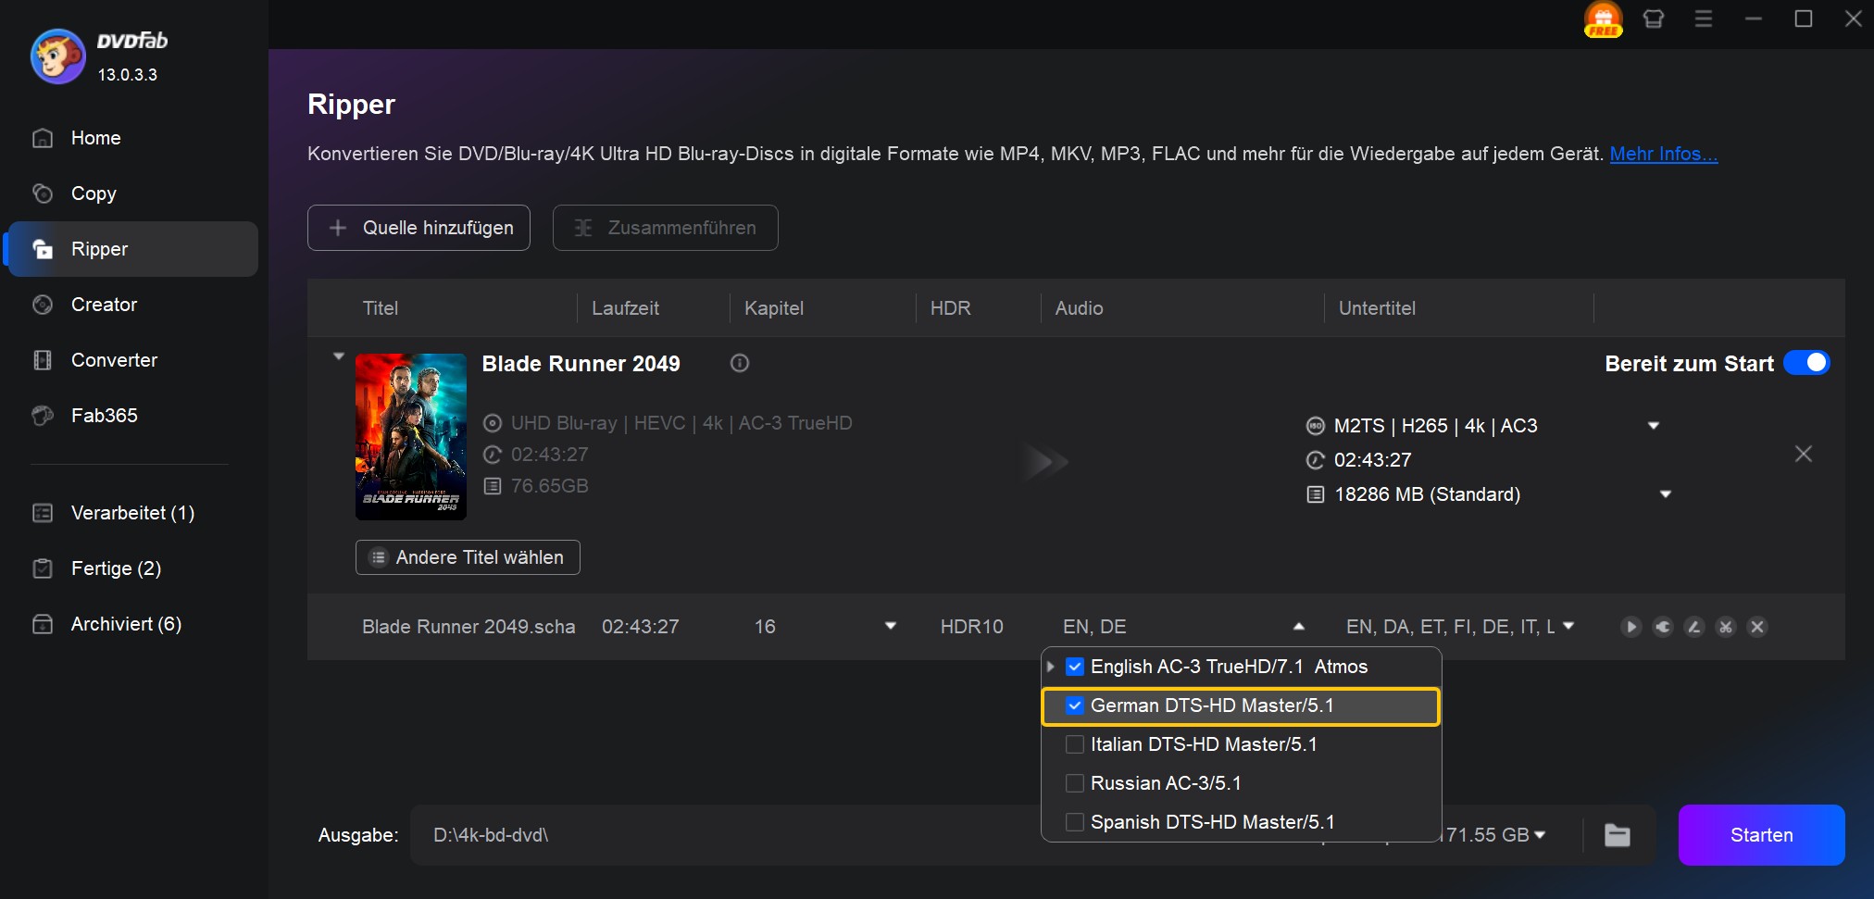1874x899 pixels.
Task: Click the Blade Runner 2049.scha title name
Action: [468, 627]
